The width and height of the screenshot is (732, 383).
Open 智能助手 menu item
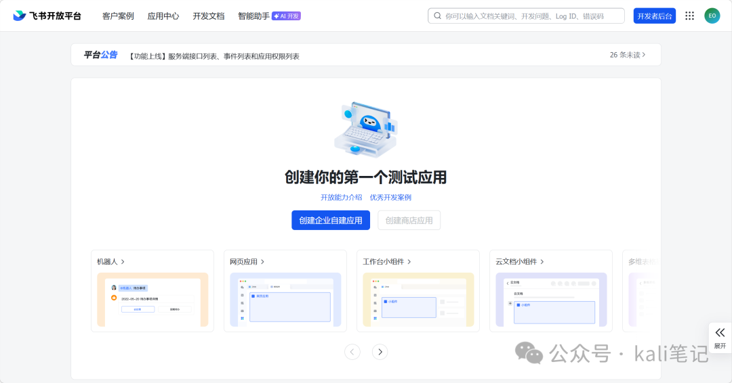pos(253,16)
